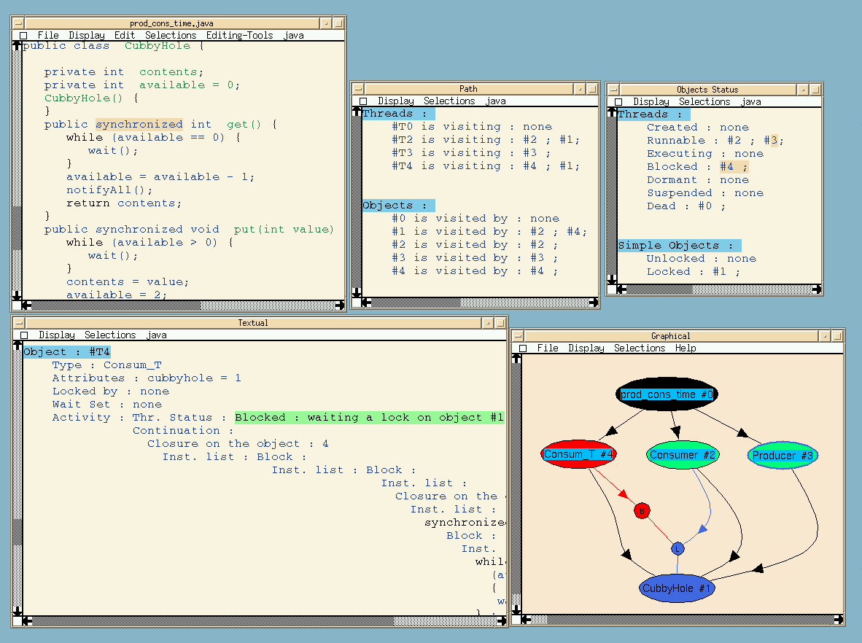Click right scroll arrow in Path window

click(x=593, y=303)
